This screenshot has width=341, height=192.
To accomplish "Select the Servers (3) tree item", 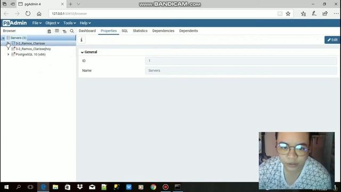I will 19,38.
